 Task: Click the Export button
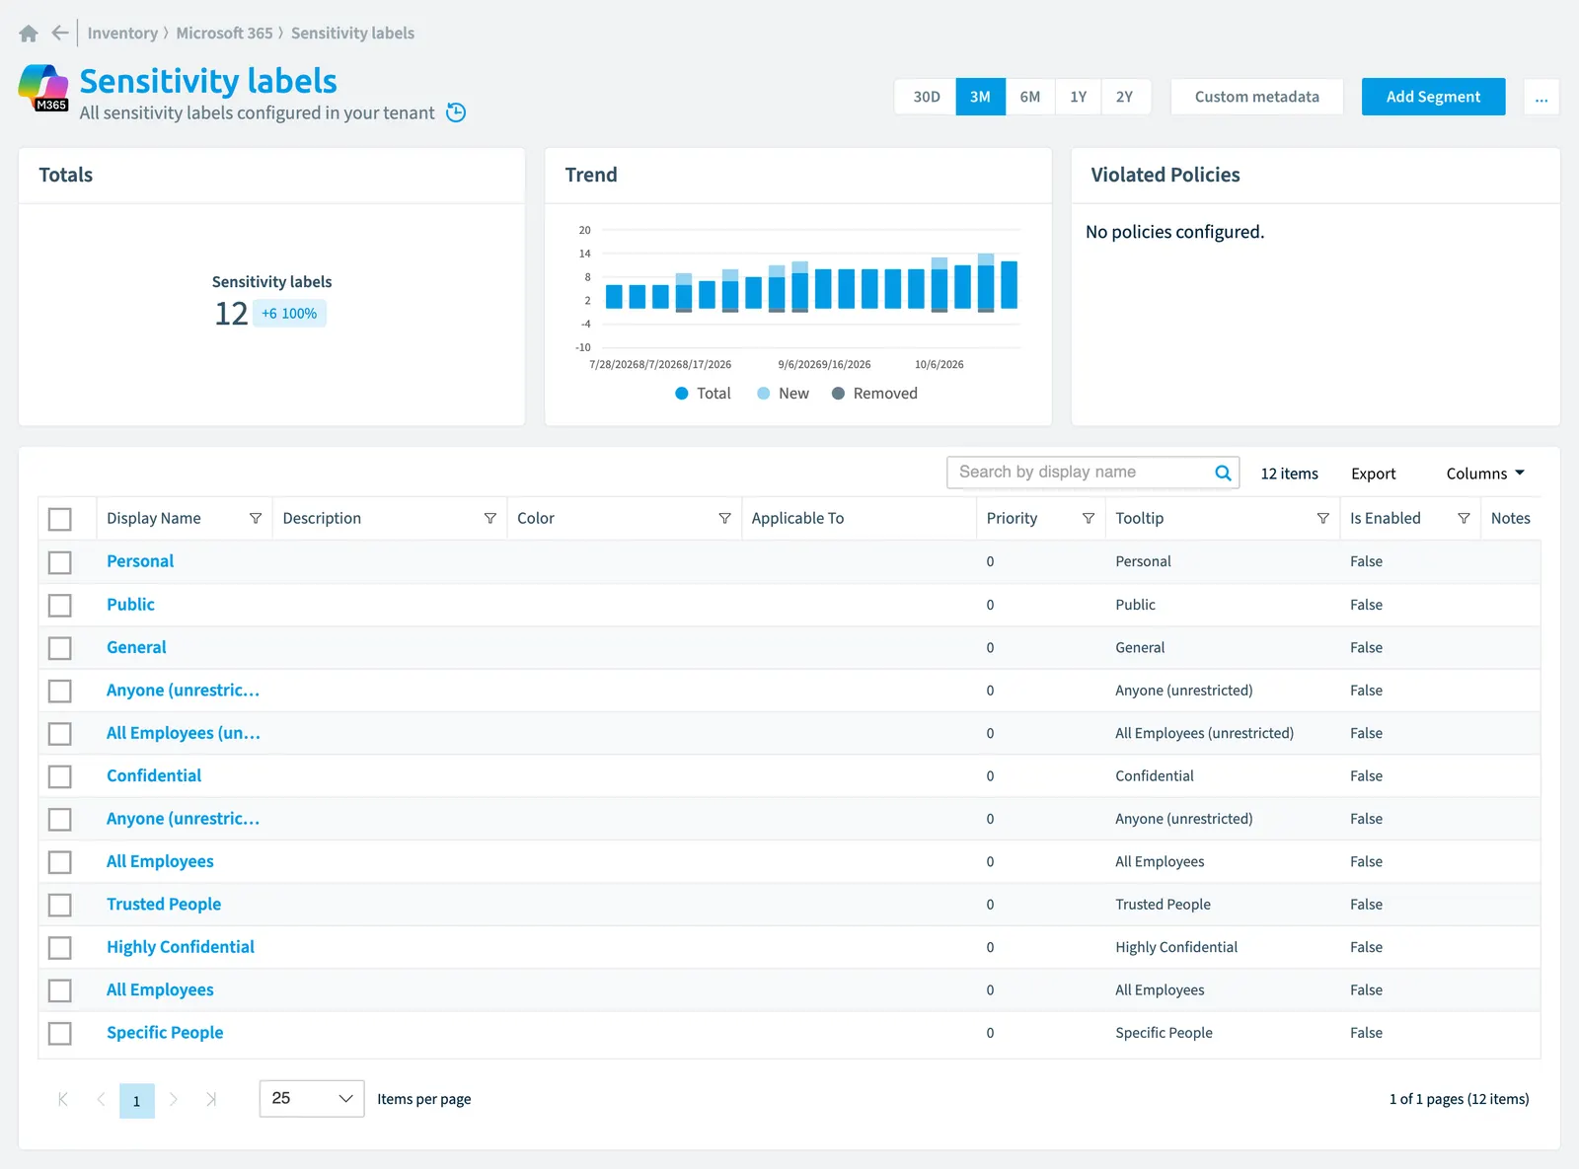1373,474
